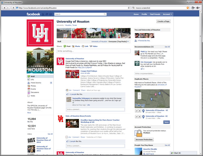
Task: Click the Increase Protection button
Action: [144, 139]
